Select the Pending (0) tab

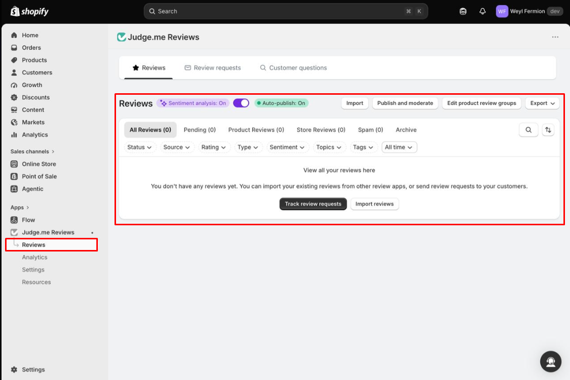(x=200, y=130)
